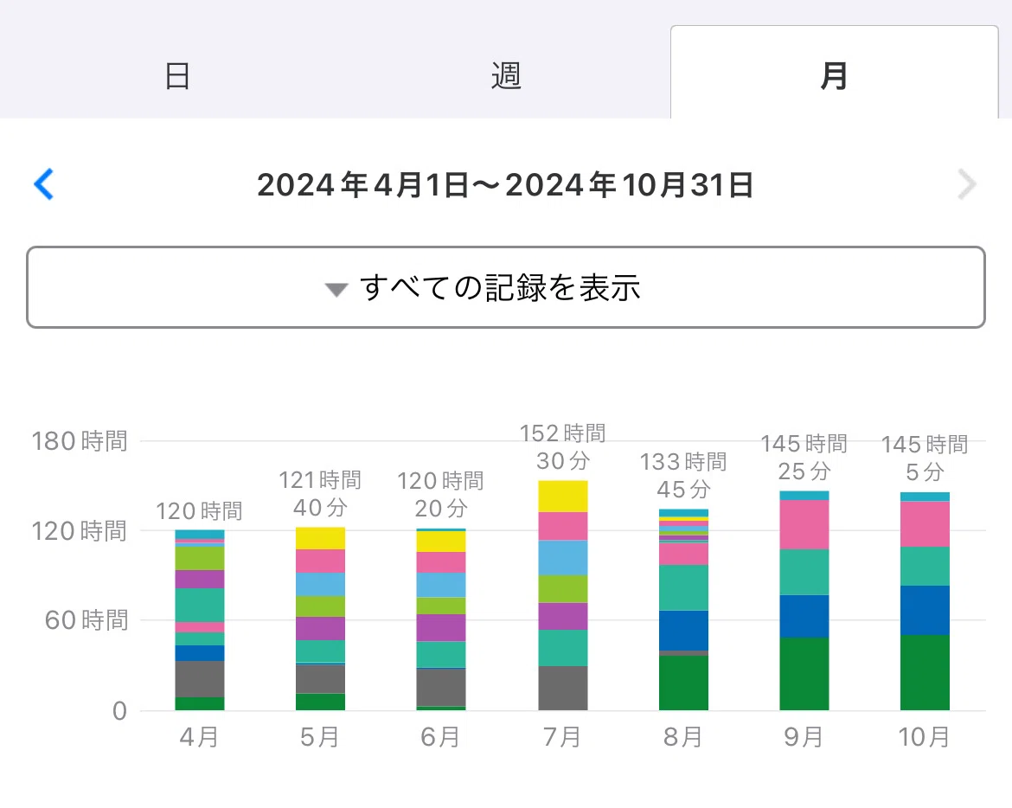Tap the 10月 x-axis label
The width and height of the screenshot is (1012, 808).
click(x=925, y=737)
